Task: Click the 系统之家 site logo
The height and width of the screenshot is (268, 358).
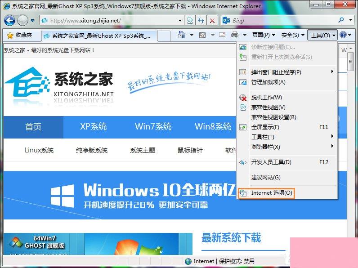Action: [x=59, y=85]
